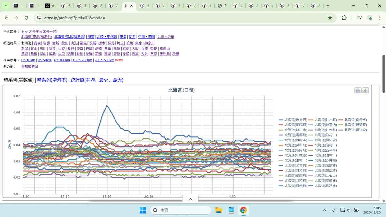Toggle the 北海道(余市町) legend entry
Viewport: 386px width, 217px height.
pos(293,166)
